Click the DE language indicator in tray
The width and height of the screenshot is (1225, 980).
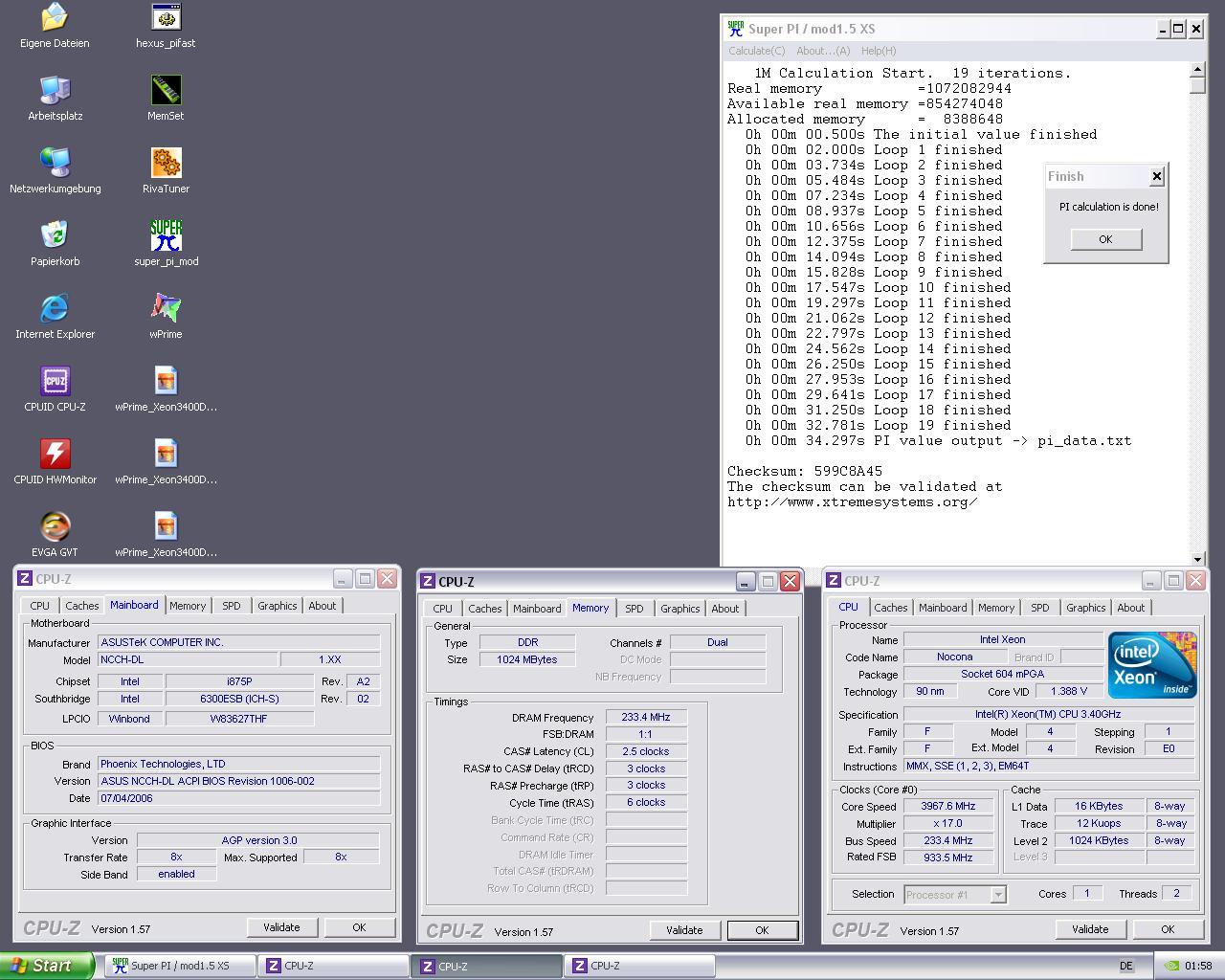click(x=1126, y=966)
